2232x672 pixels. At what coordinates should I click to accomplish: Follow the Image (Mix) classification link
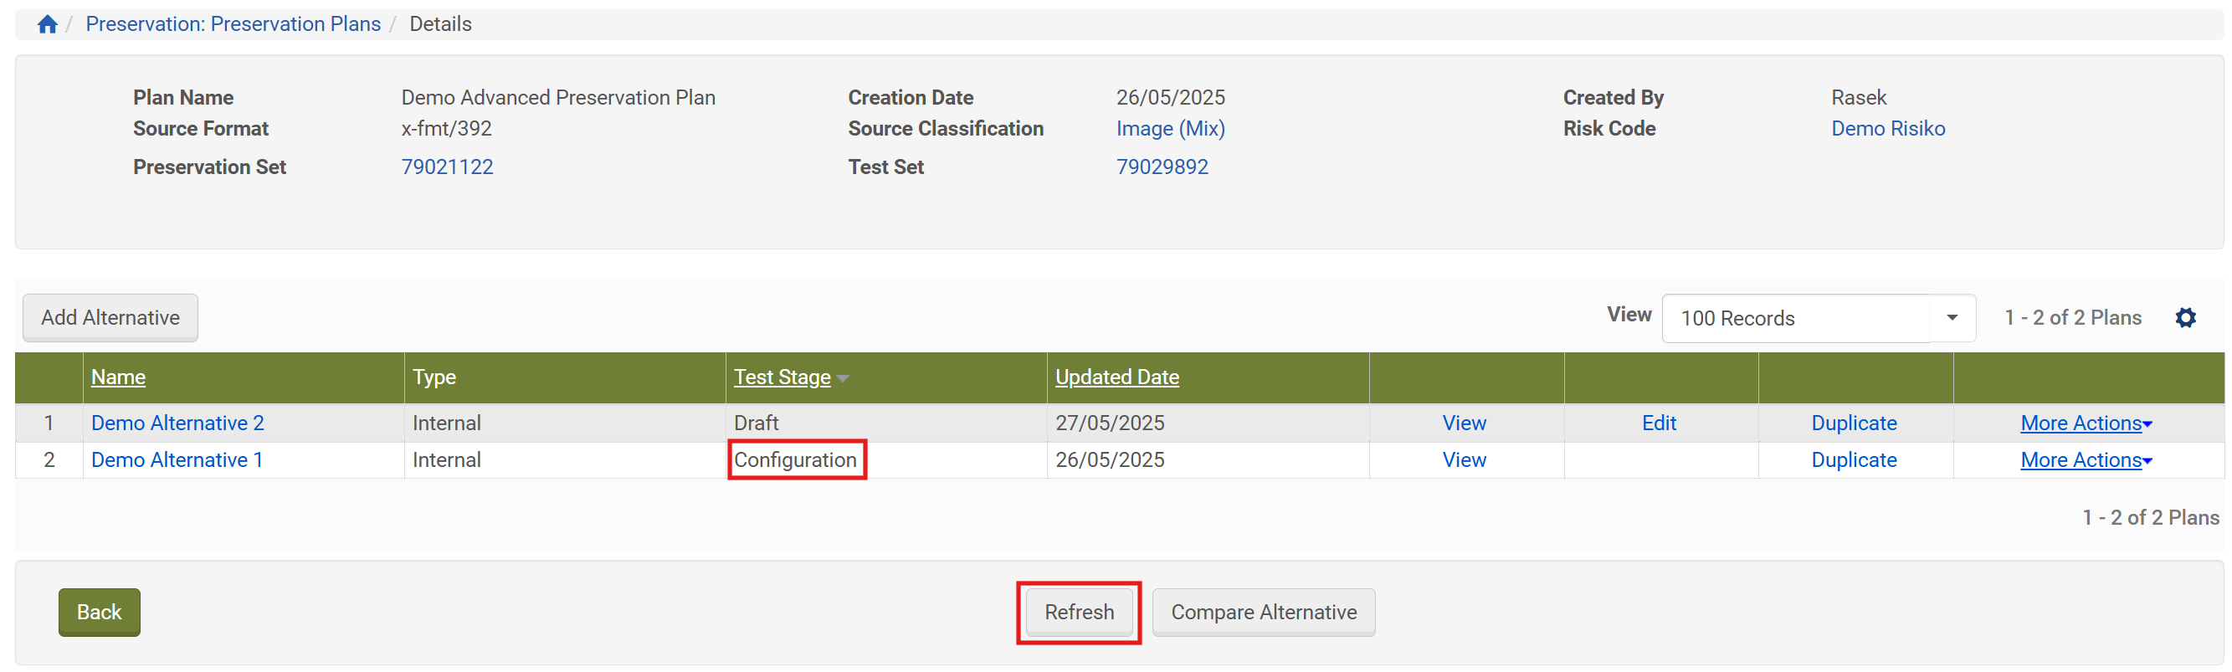[1170, 129]
